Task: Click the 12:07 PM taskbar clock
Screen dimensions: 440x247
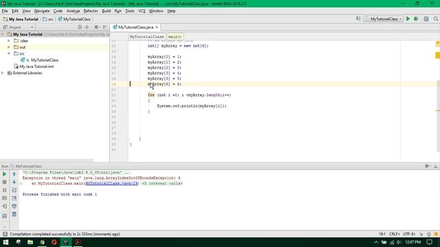Action: point(413,242)
